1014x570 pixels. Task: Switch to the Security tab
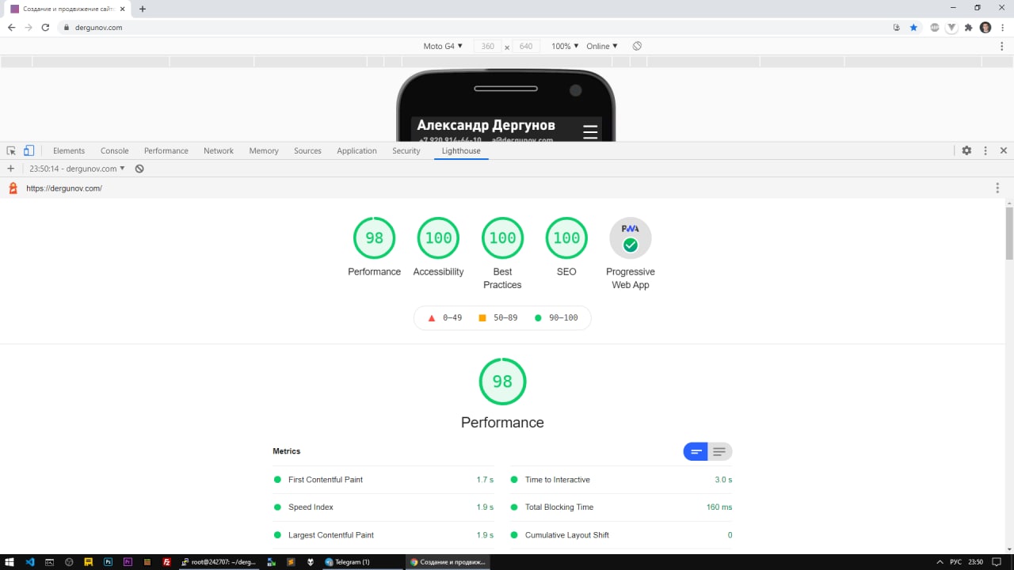(x=406, y=150)
